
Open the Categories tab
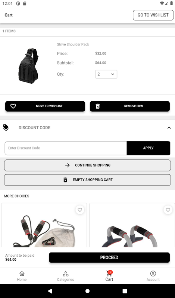66,276
